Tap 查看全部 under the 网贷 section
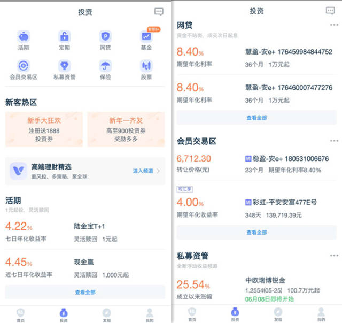Image resolution: width=342 pixels, height=323 pixels. tap(256, 118)
